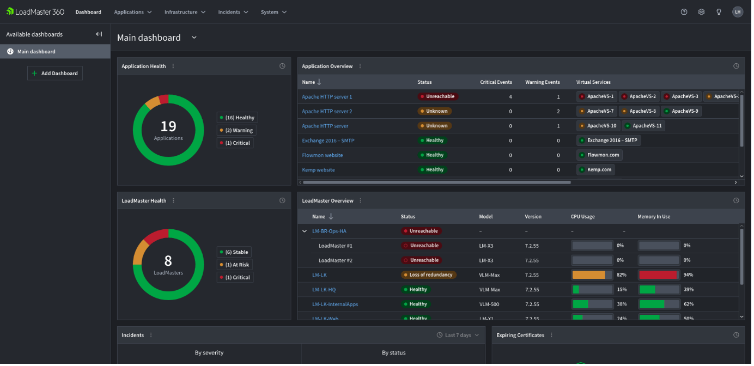Toggle the (2) Warning legend item

[237, 131]
